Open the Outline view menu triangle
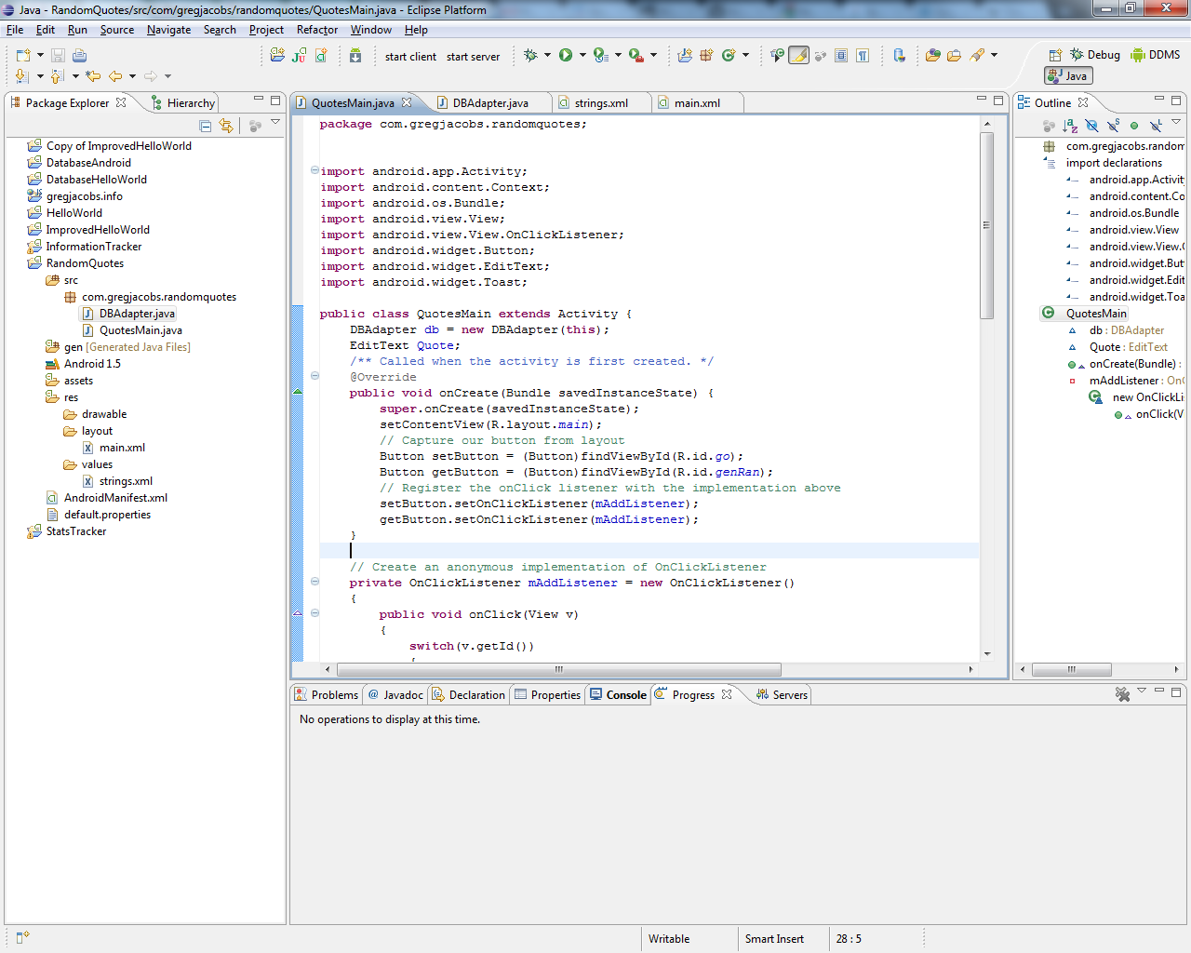 click(1175, 121)
